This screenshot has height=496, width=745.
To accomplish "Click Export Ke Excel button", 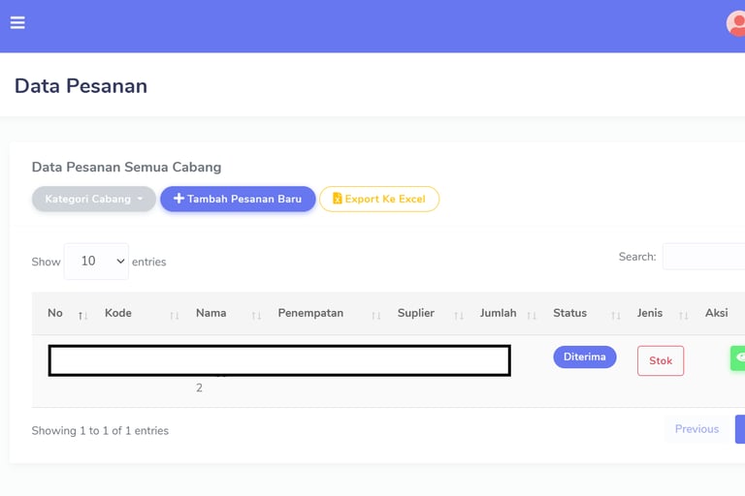I will pyautogui.click(x=379, y=199).
